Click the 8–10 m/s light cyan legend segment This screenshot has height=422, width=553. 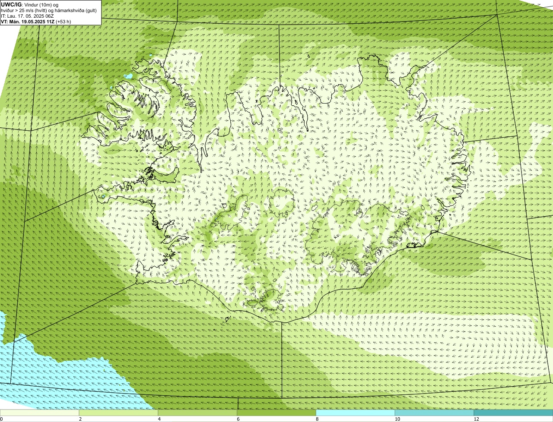coord(356,413)
